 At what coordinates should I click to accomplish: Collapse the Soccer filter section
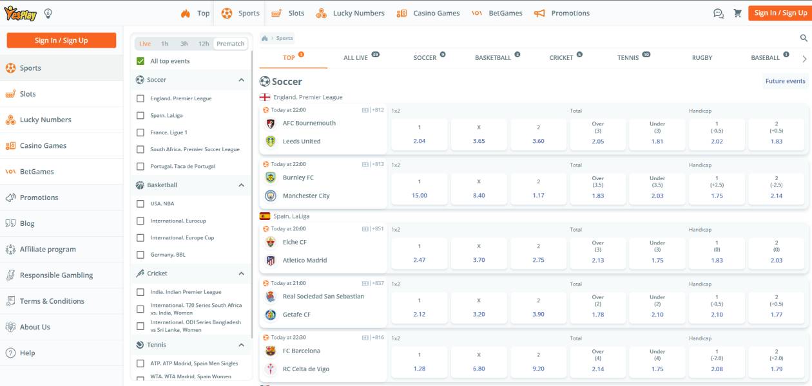tap(242, 80)
